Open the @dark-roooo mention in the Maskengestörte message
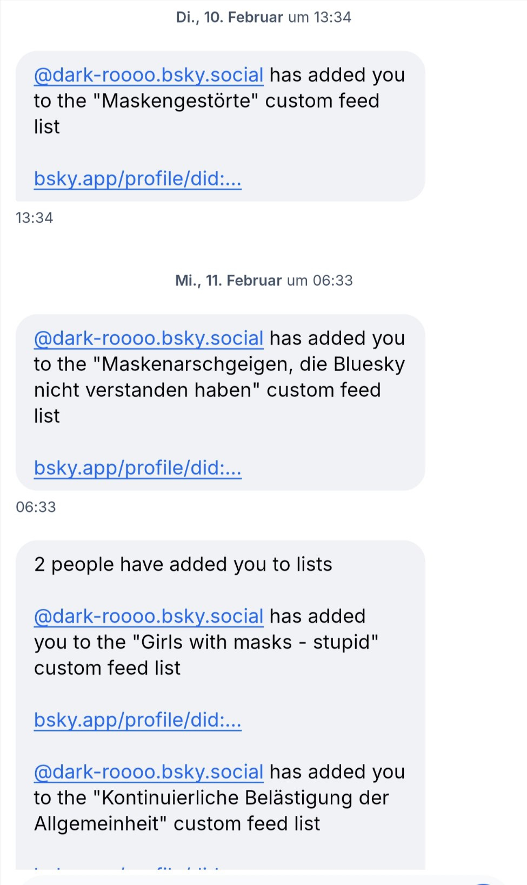Screen dimensions: 527x885 [x=149, y=75]
